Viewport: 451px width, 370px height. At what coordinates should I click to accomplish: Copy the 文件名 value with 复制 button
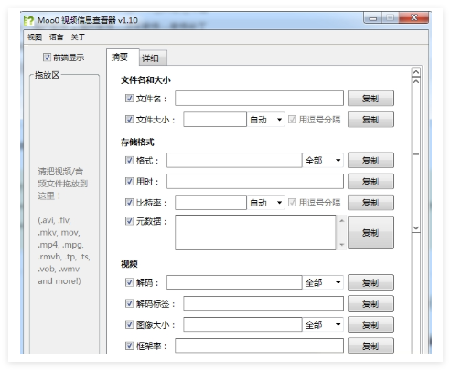coord(370,99)
